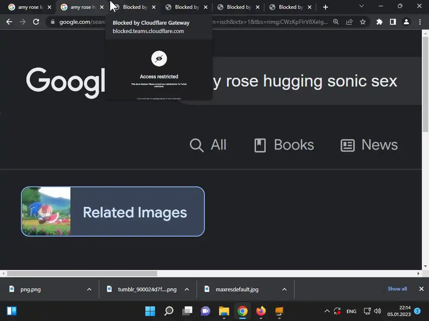Screen dimensions: 429x321
Task: Open a new tab with the plus button
Action: pos(325,7)
